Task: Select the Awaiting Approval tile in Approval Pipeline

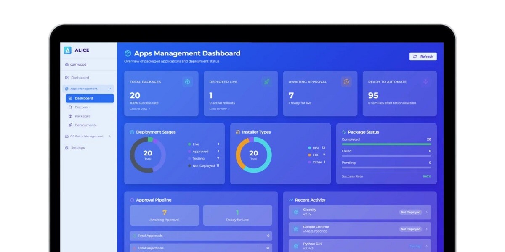Action: [x=165, y=215]
